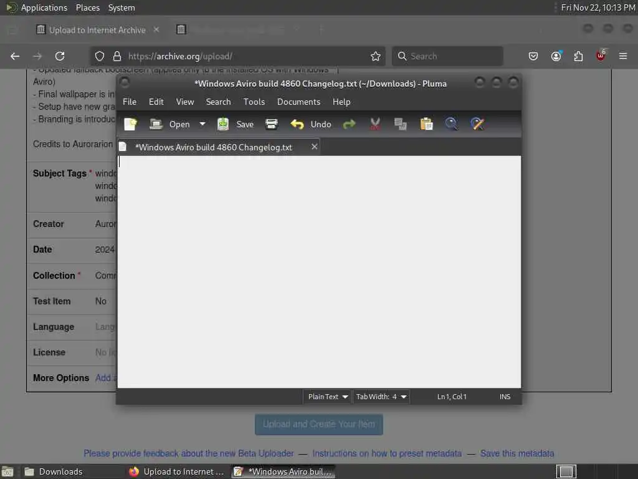
Task: Bookmark this page with the star
Action: coord(375,56)
